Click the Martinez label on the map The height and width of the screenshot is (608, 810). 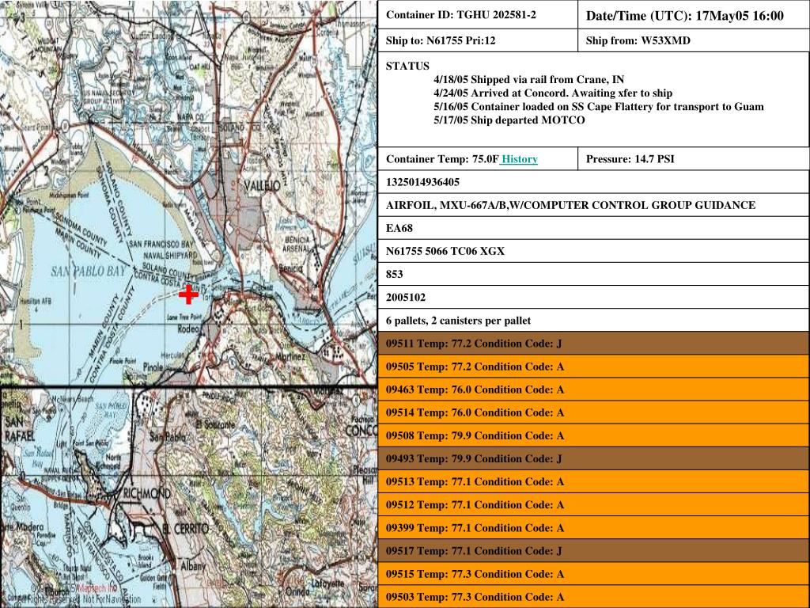pos(290,357)
